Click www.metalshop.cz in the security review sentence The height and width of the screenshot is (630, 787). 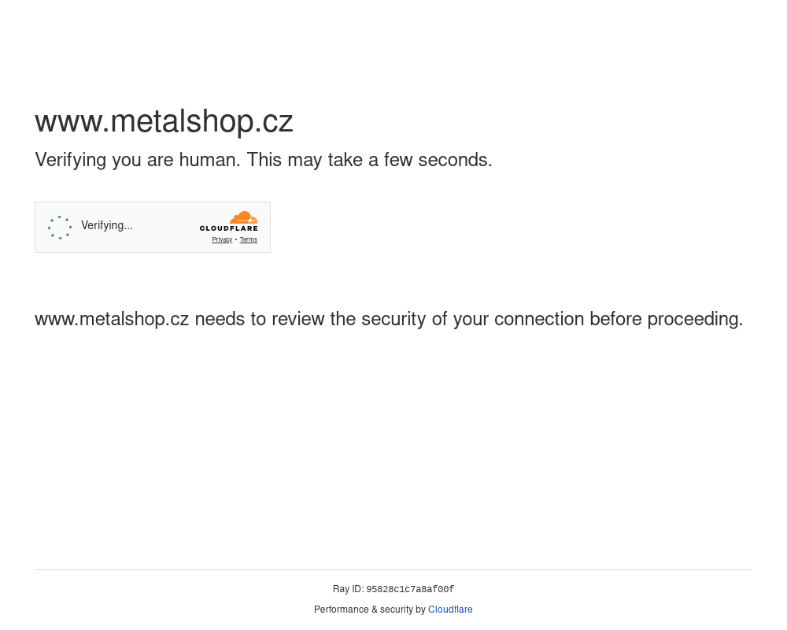pos(112,319)
